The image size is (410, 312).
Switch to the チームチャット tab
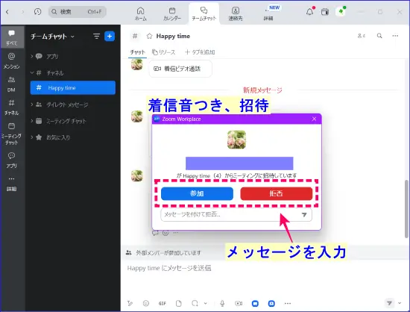point(204,14)
